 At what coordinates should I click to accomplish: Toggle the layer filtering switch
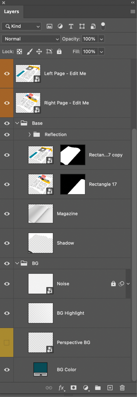[x=103, y=26]
